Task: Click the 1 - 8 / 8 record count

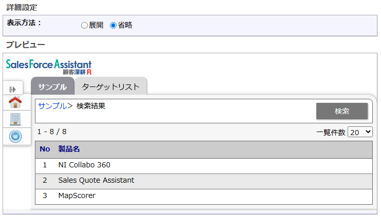Action: [x=52, y=132]
